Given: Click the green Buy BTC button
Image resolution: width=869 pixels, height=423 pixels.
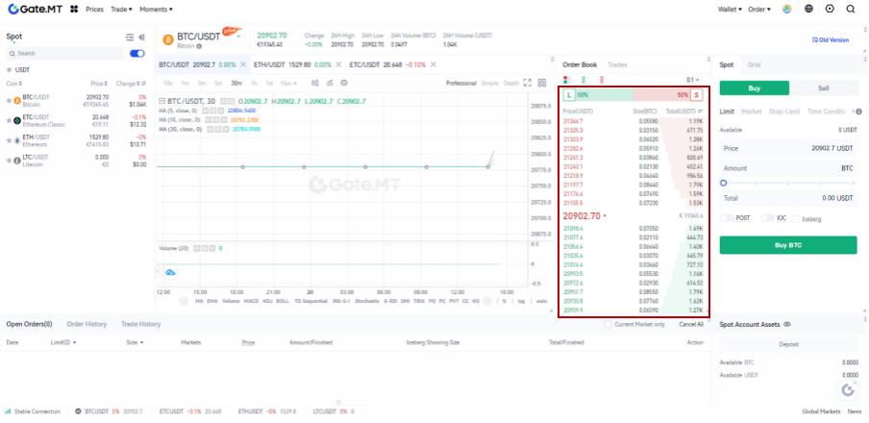Looking at the screenshot, I should 787,245.
